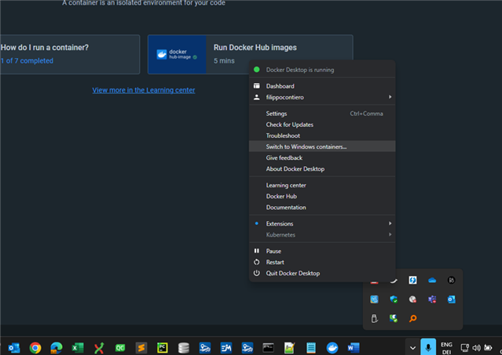The height and width of the screenshot is (355, 502).
Task: Click the battery icon in system tray
Action: [488, 348]
